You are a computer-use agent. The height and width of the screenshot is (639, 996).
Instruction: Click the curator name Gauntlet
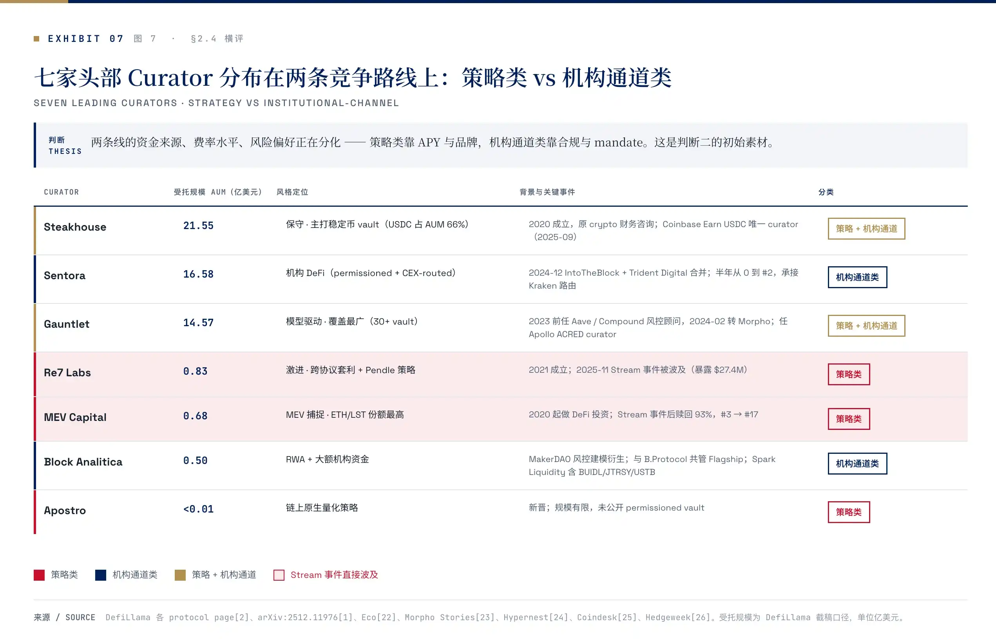click(67, 324)
